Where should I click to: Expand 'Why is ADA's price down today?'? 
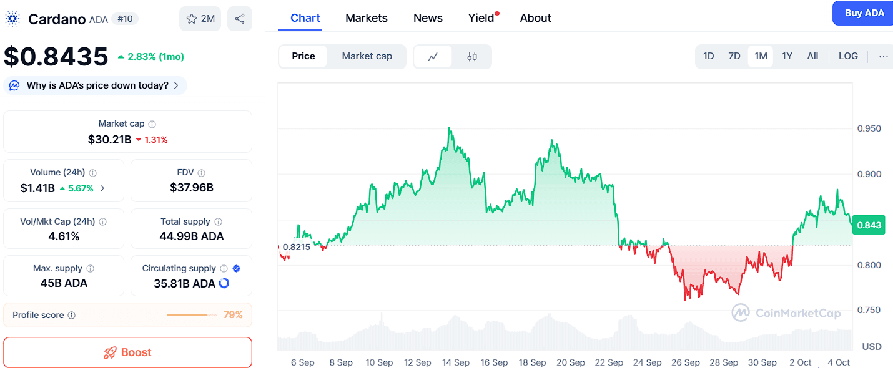coord(96,85)
